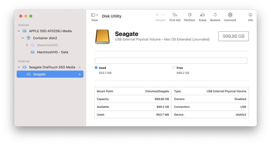Select the Restore toolbar icon
Viewport: 271px width, 145px height.
click(x=215, y=15)
